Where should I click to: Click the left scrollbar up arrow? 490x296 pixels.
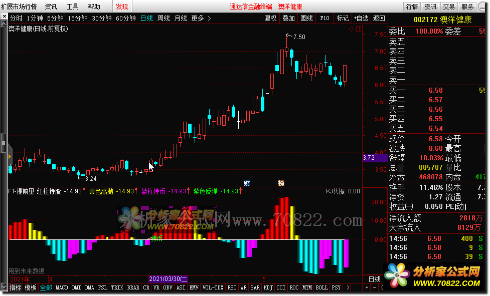click(4, 24)
